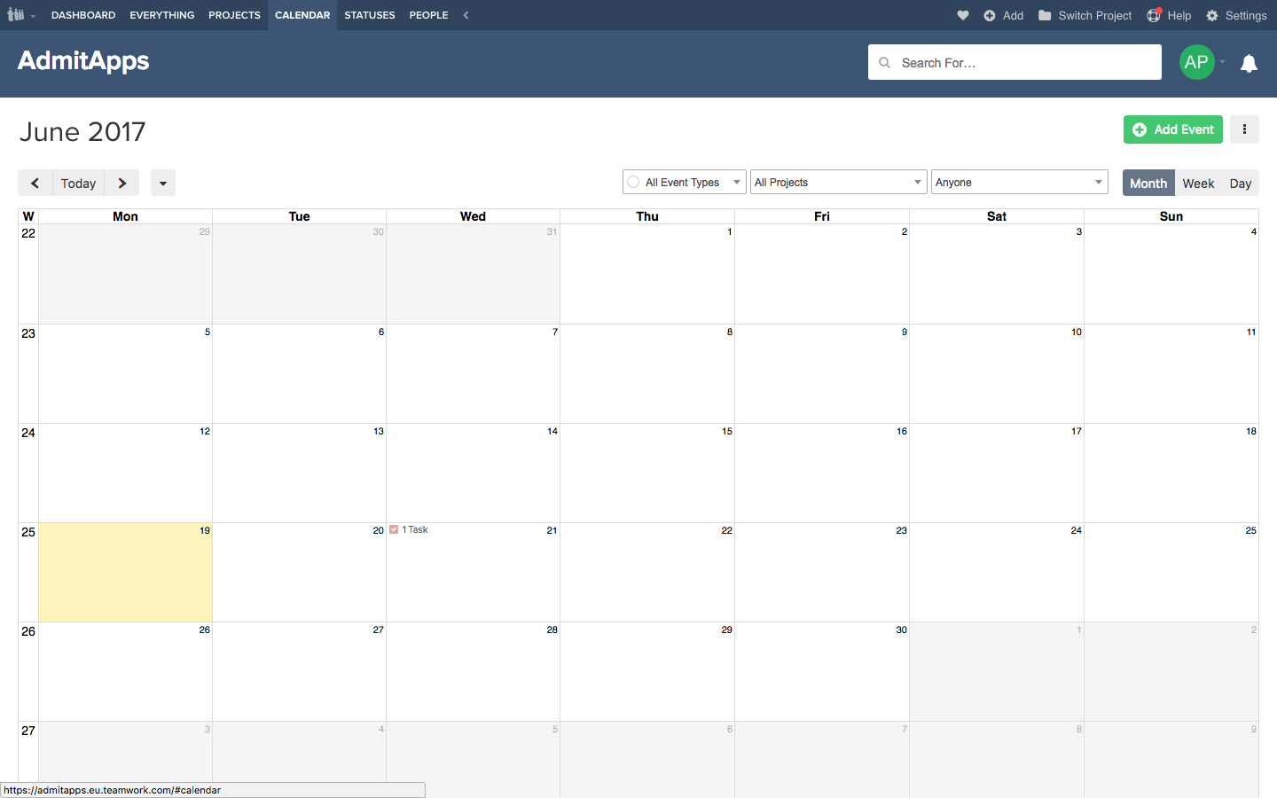Select the June 15 day cell

(x=647, y=473)
